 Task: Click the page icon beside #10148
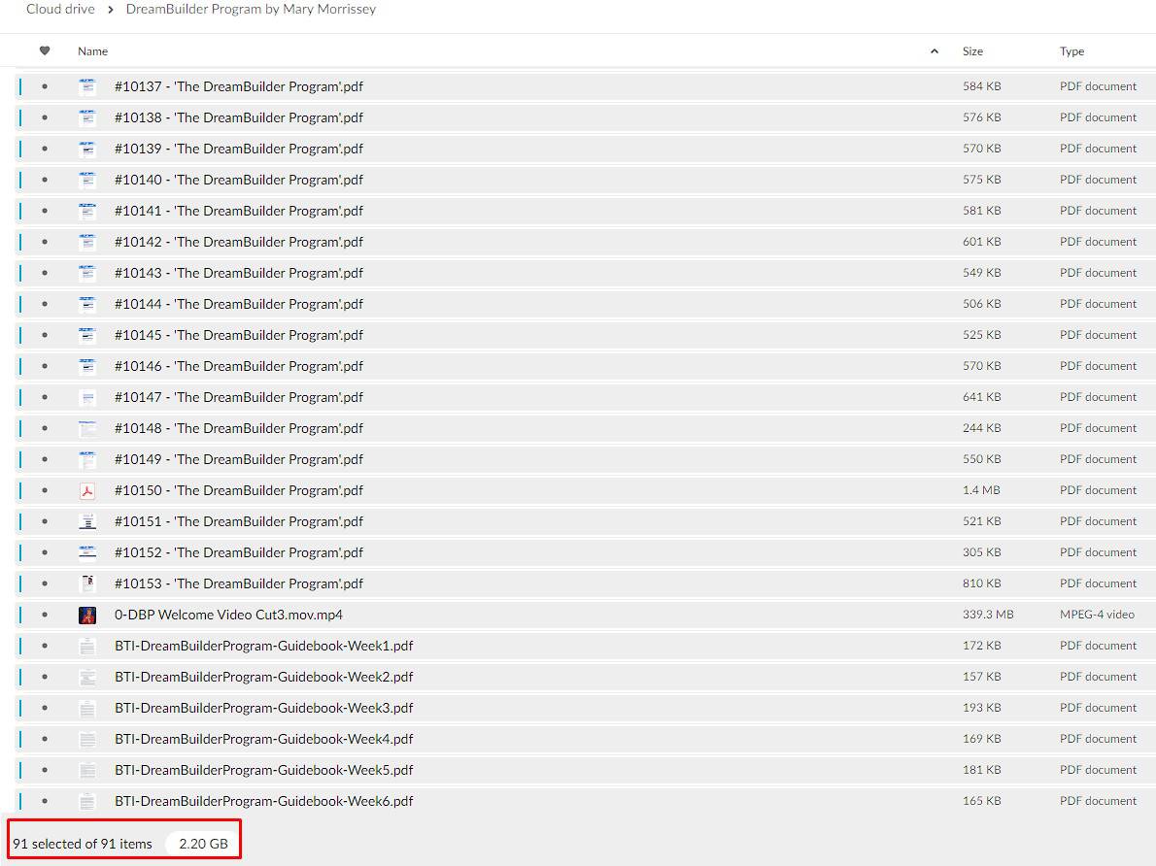87,428
